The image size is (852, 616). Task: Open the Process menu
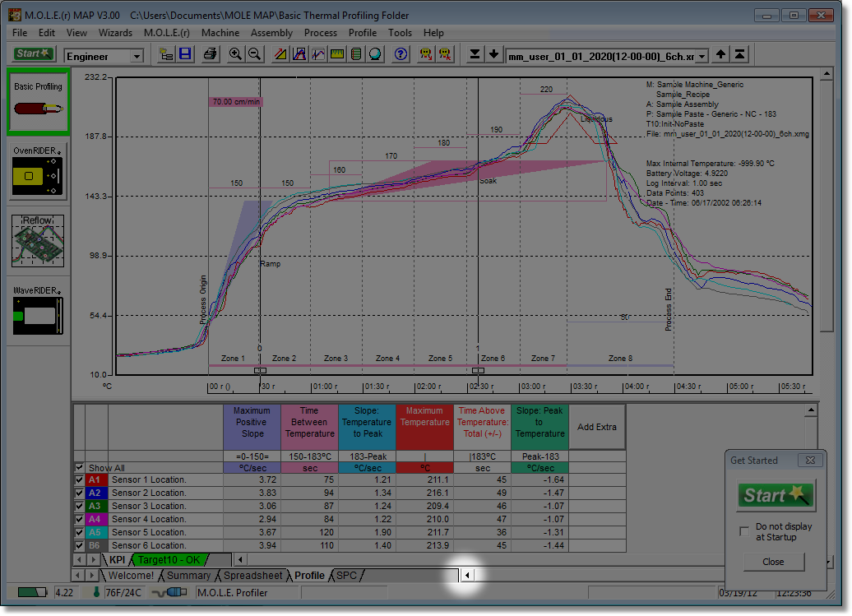(321, 33)
